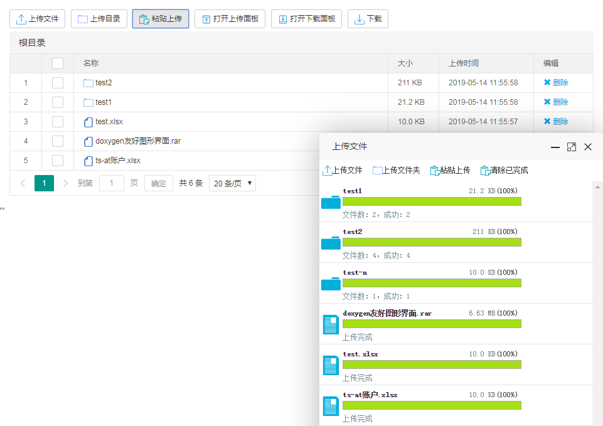Image resolution: width=603 pixels, height=426 pixels.
Task: Select 上传文件夹 in the upload dialog
Action: 396,170
